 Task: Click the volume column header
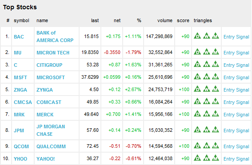165,20
